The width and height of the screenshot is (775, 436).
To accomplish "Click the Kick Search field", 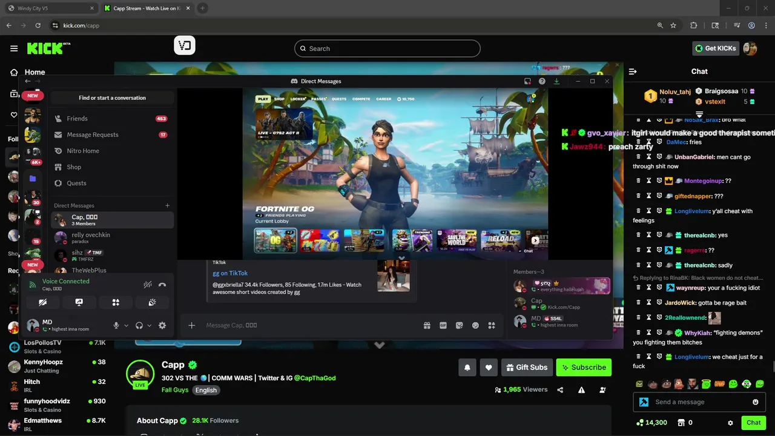I will click(x=387, y=48).
